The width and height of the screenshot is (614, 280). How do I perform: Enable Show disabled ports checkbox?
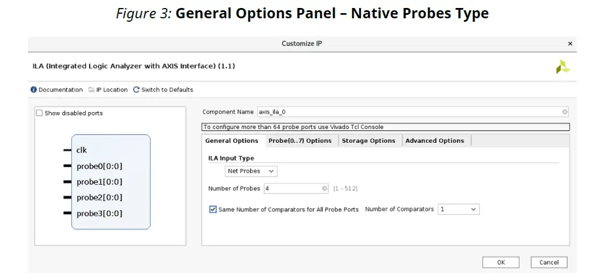39,113
